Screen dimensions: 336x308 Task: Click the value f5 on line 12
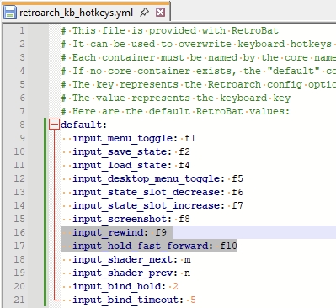[237, 178]
